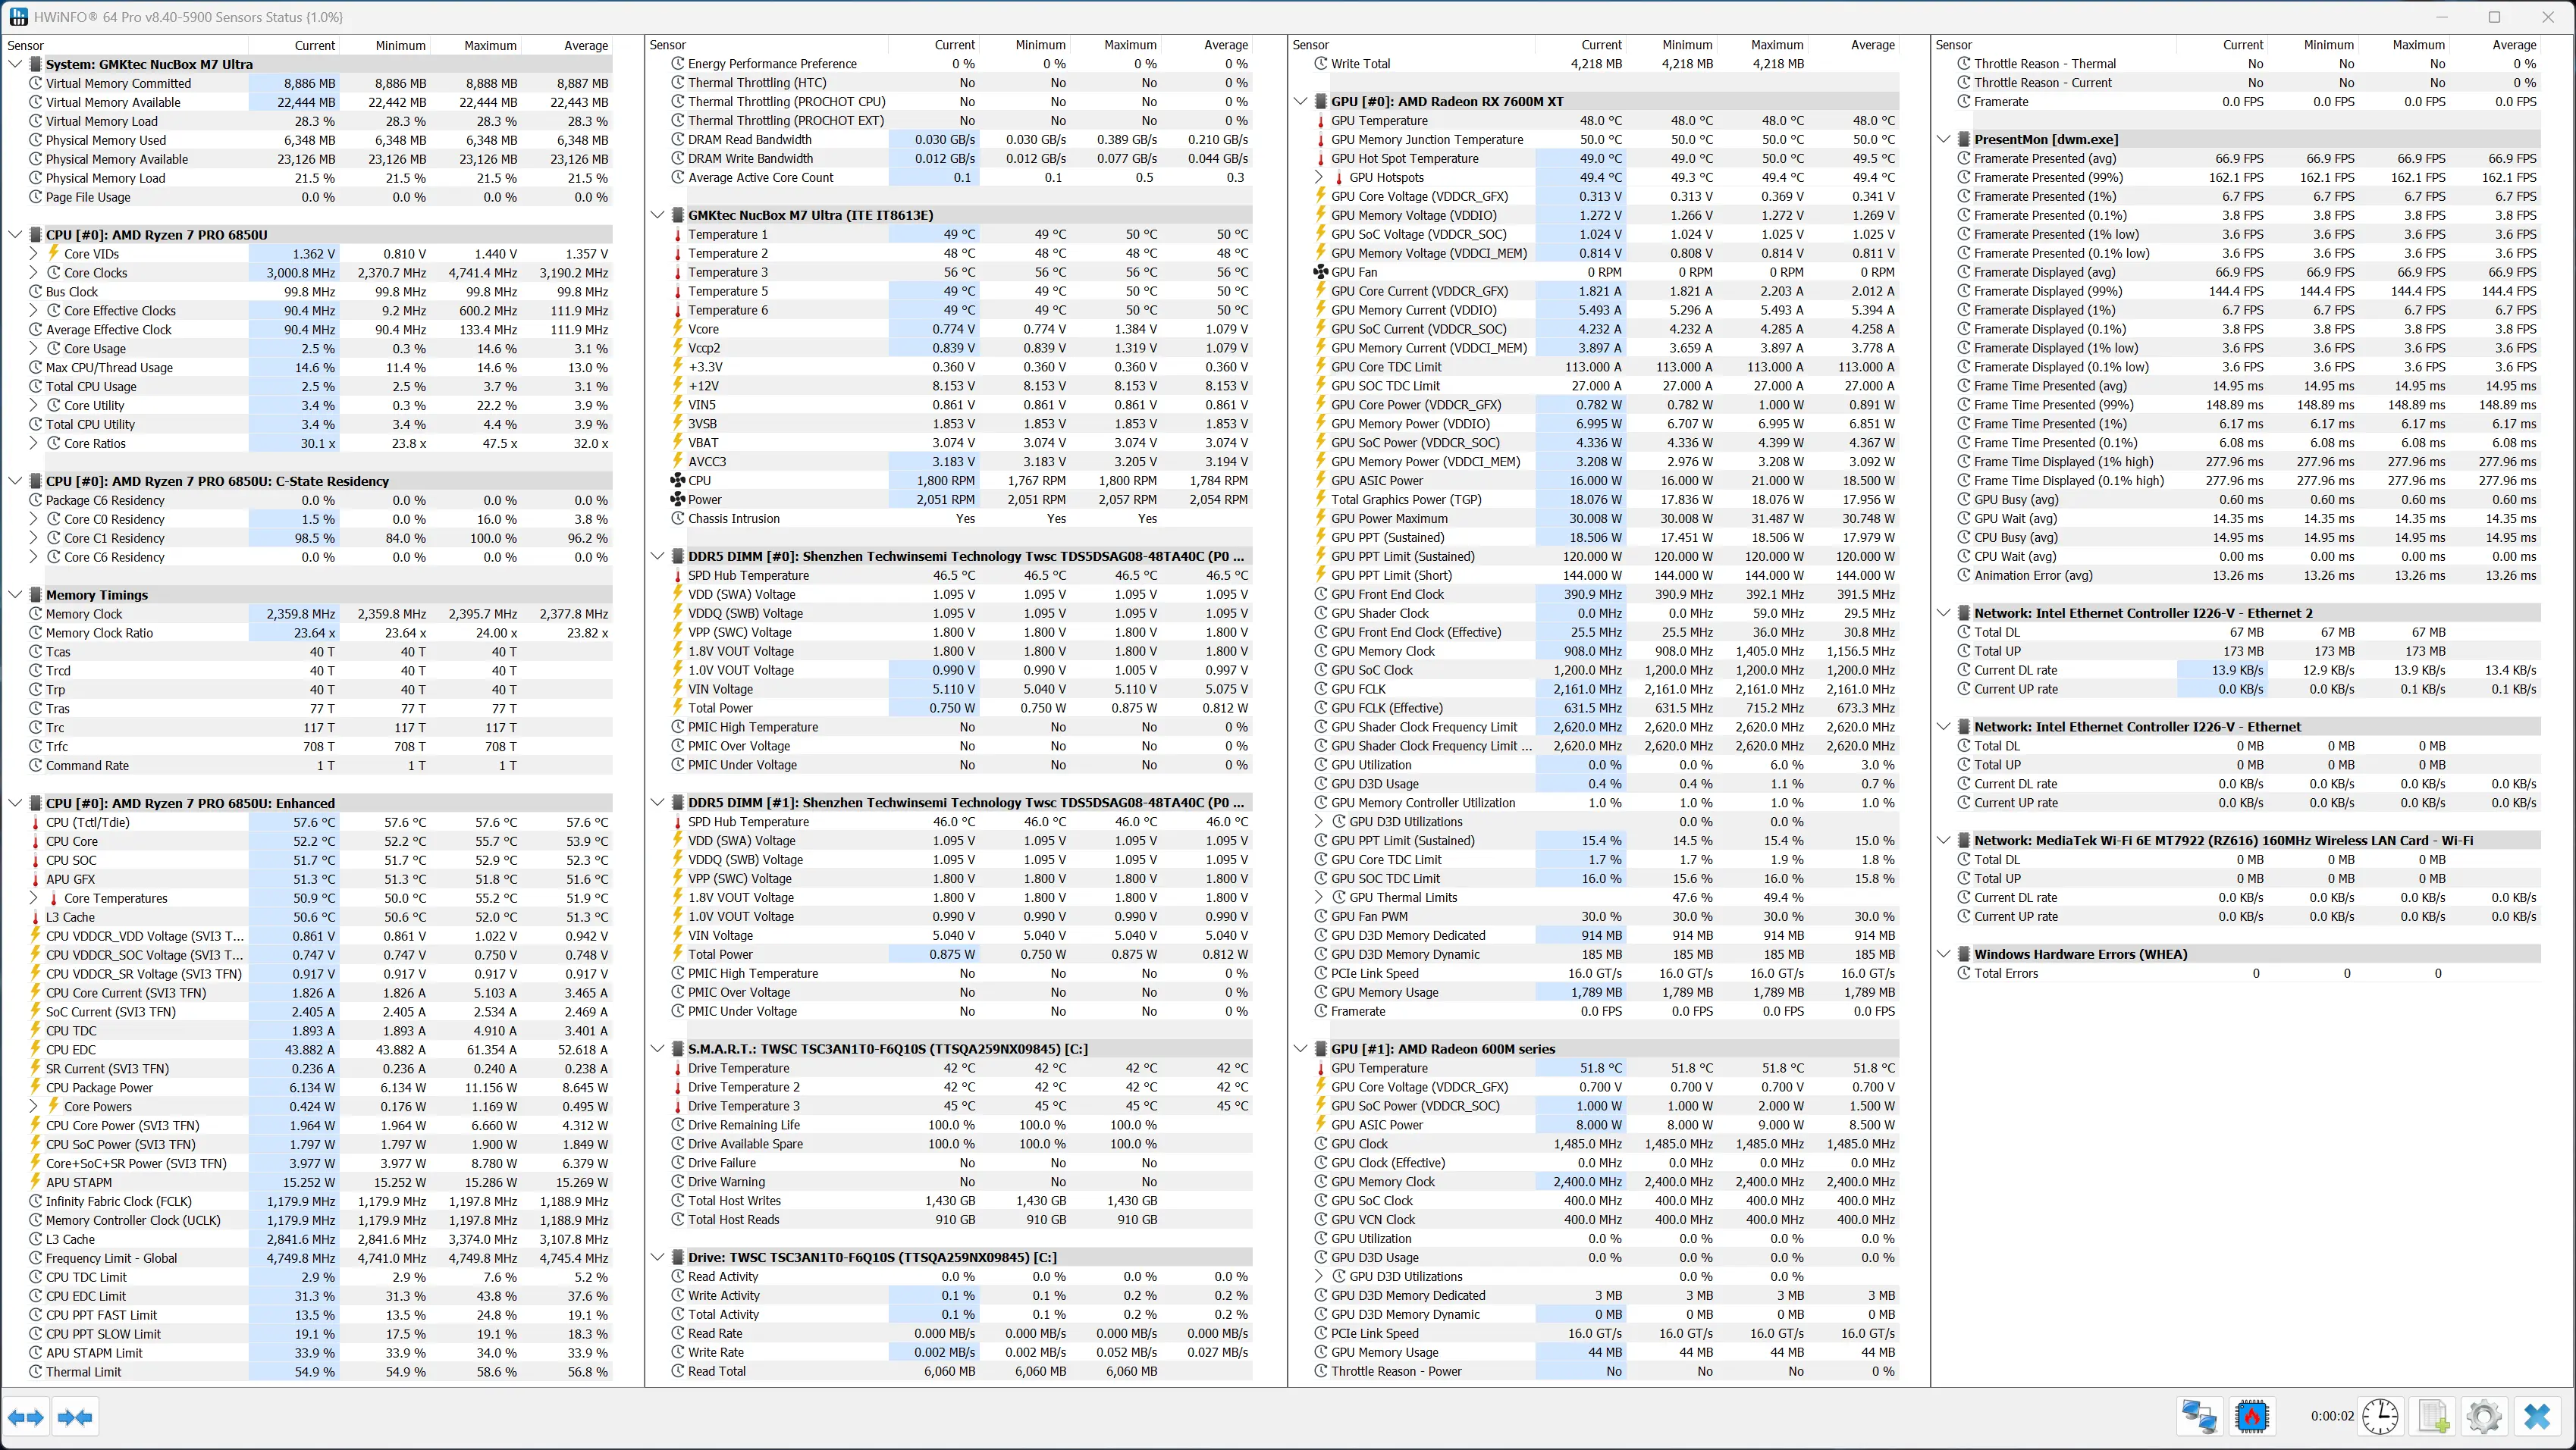
Task: Click Maximum column header in second panel
Action: (x=1130, y=45)
